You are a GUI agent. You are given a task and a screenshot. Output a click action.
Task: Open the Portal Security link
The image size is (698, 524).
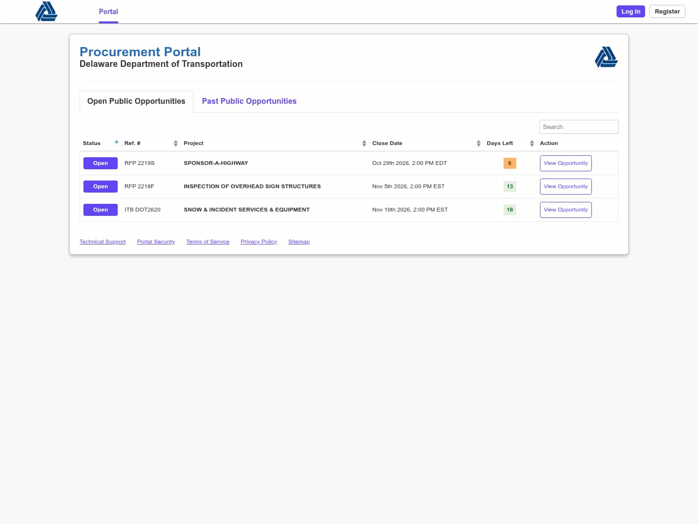point(156,242)
